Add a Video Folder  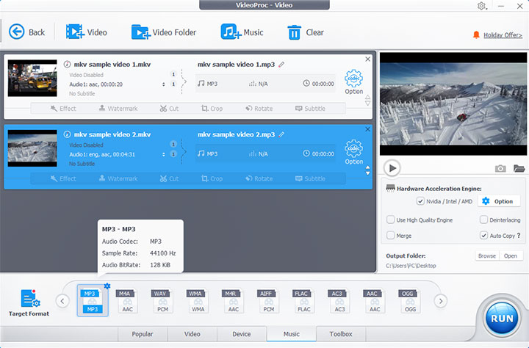pyautogui.click(x=140, y=32)
